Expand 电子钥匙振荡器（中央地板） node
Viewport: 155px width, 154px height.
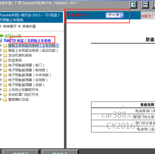1,75
